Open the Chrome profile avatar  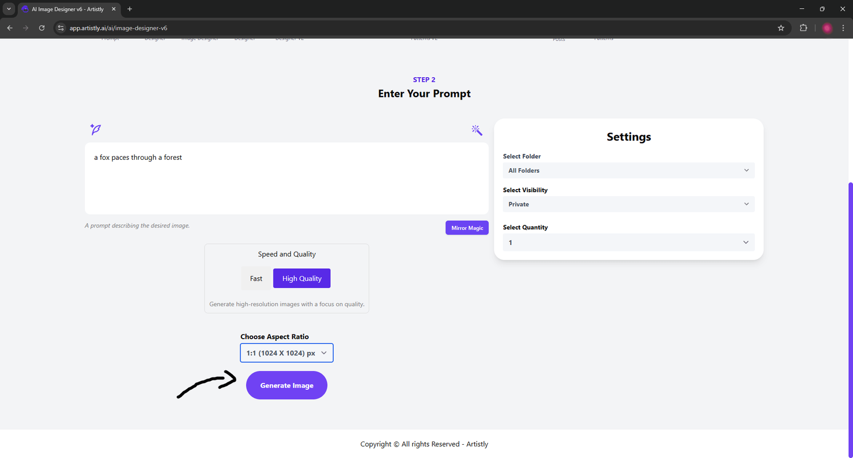click(x=827, y=28)
